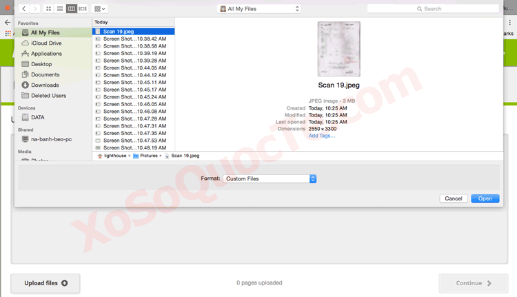Screen dimensions: 517x297
Task: Switch to list view mode
Action: pyautogui.click(x=60, y=9)
